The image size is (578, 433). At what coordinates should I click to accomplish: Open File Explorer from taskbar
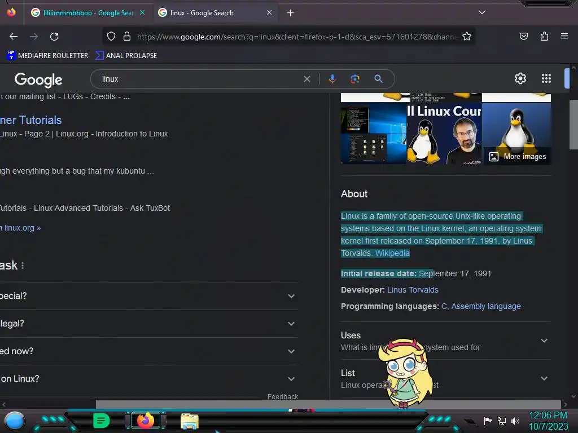pyautogui.click(x=190, y=421)
